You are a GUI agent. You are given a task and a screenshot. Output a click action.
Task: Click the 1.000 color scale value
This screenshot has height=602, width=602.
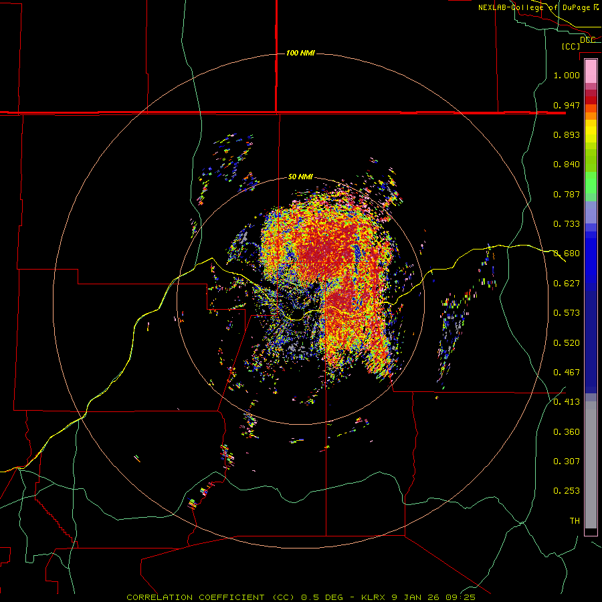(x=567, y=75)
